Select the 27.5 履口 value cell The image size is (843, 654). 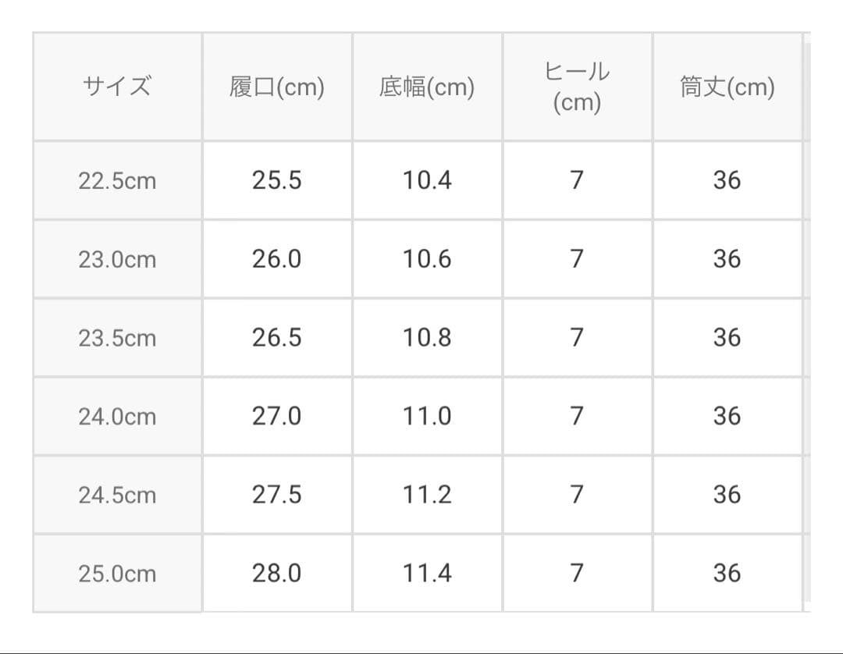[x=277, y=494]
